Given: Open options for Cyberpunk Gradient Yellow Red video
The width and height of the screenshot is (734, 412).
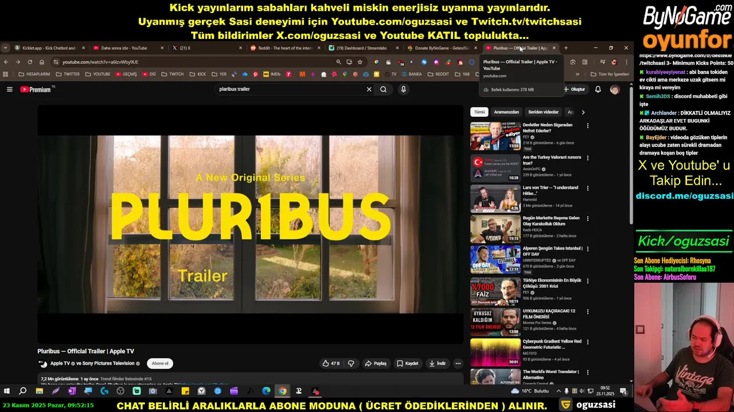Looking at the screenshot, I should [587, 342].
